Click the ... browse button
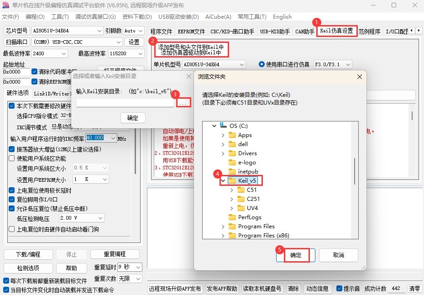Image resolution: width=424 pixels, height=295 pixels. [x=183, y=103]
